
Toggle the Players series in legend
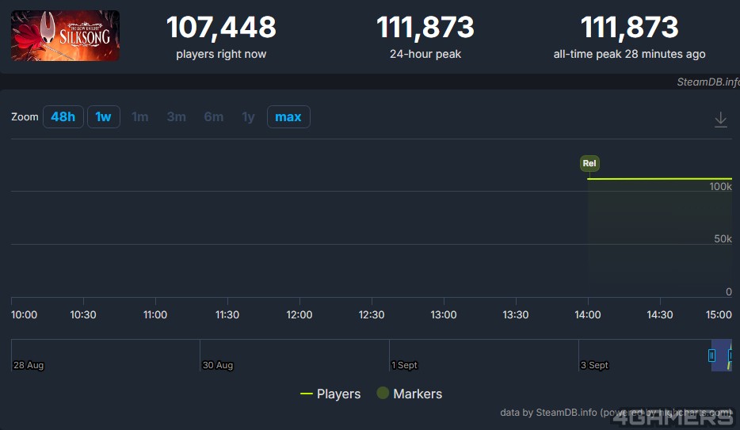330,394
